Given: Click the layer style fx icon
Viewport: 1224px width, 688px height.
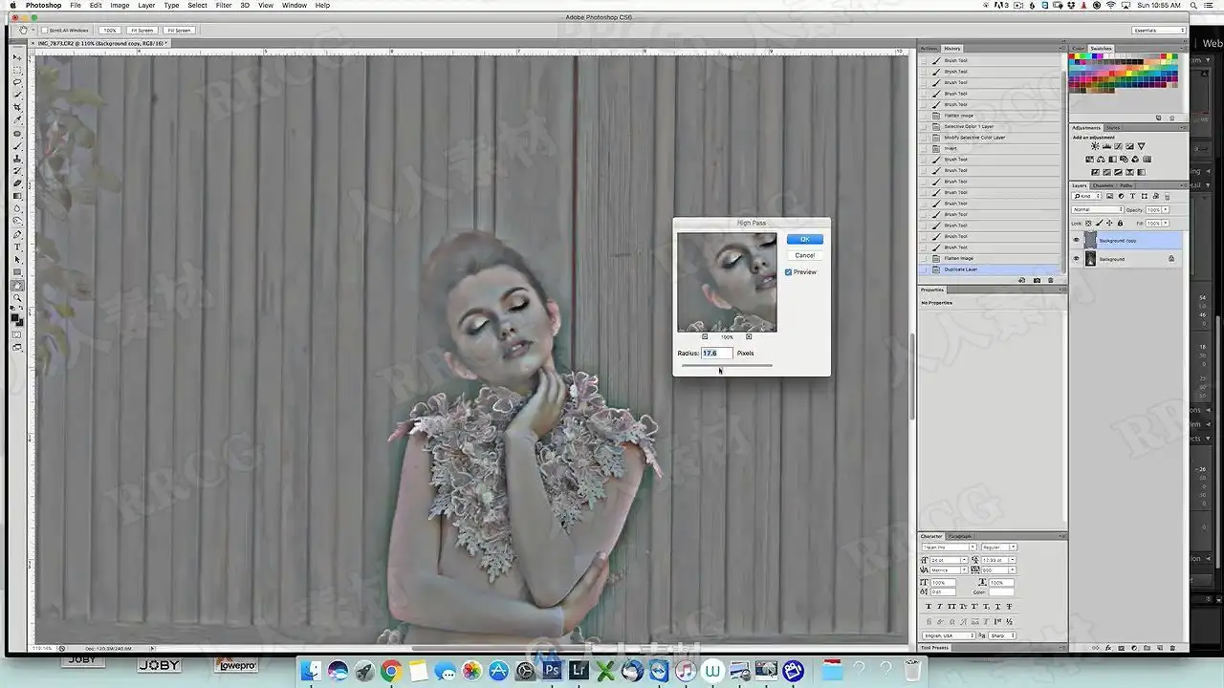Looking at the screenshot, I should [x=1108, y=648].
